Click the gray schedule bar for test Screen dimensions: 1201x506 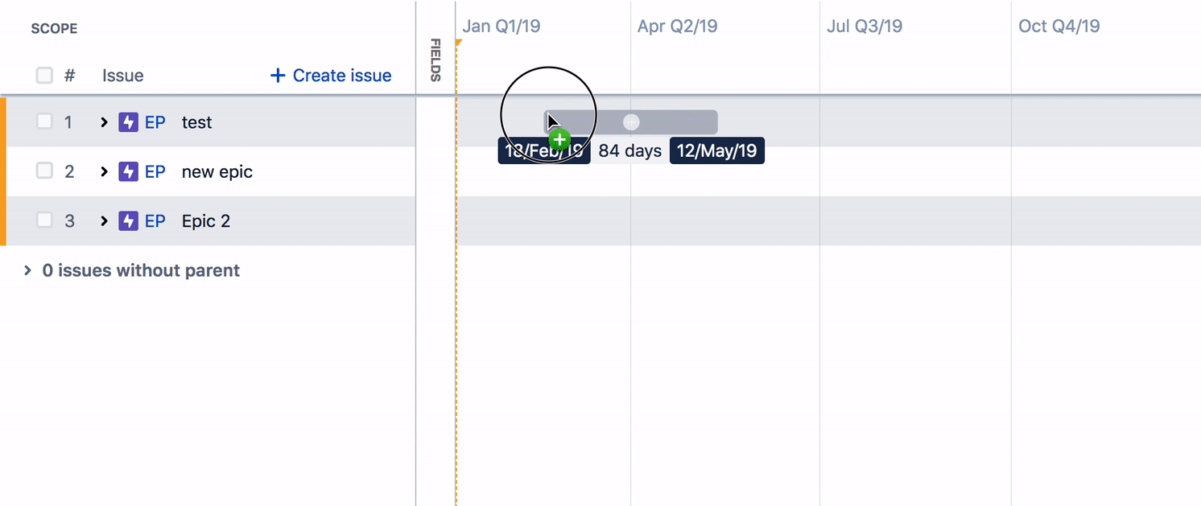point(676,122)
